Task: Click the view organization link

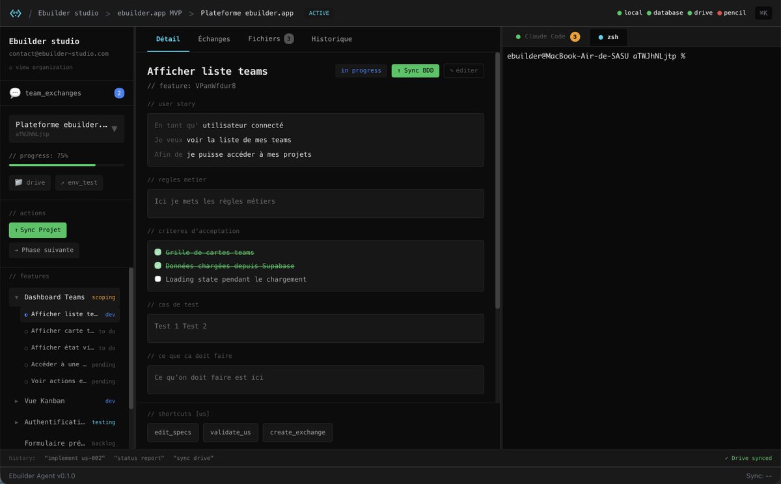Action: pos(40,67)
